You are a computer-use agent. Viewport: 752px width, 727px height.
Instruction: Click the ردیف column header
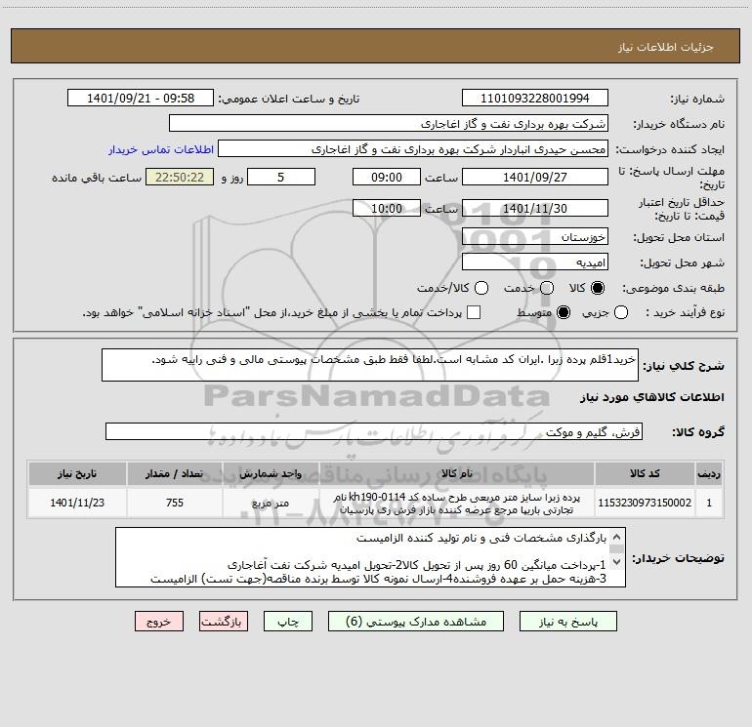(709, 473)
